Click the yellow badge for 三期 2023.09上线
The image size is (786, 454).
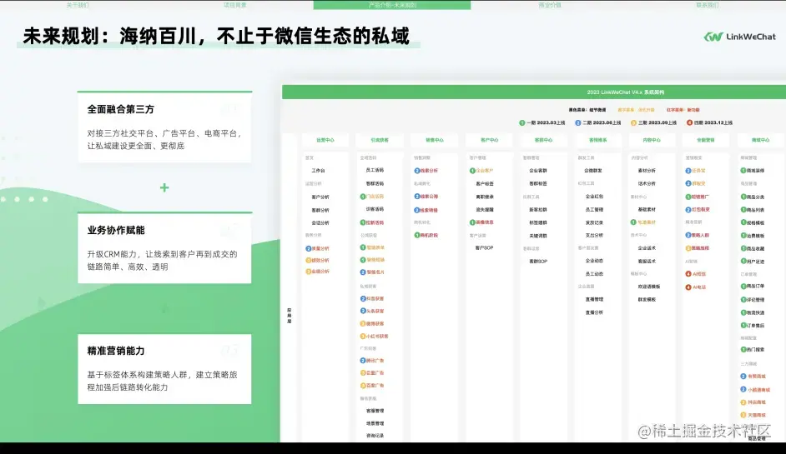pos(633,122)
